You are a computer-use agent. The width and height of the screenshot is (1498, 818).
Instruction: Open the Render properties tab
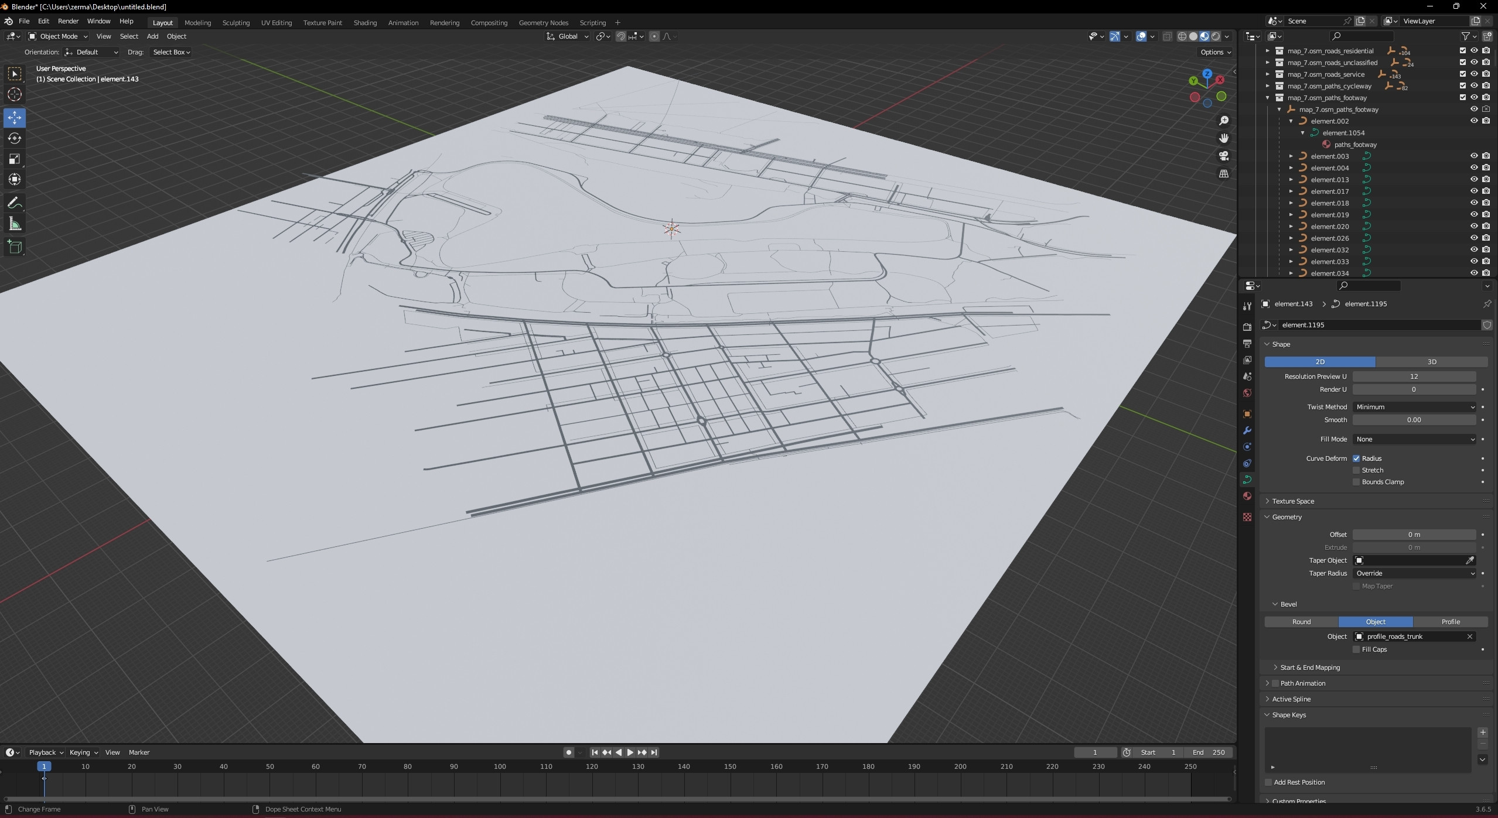click(x=1247, y=327)
